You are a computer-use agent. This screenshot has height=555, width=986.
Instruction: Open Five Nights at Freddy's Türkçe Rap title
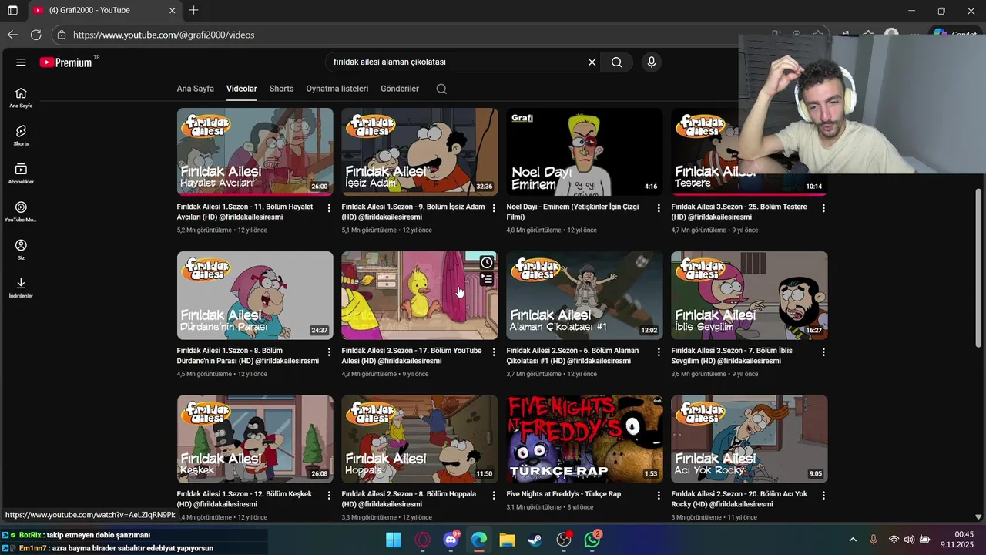pyautogui.click(x=564, y=494)
